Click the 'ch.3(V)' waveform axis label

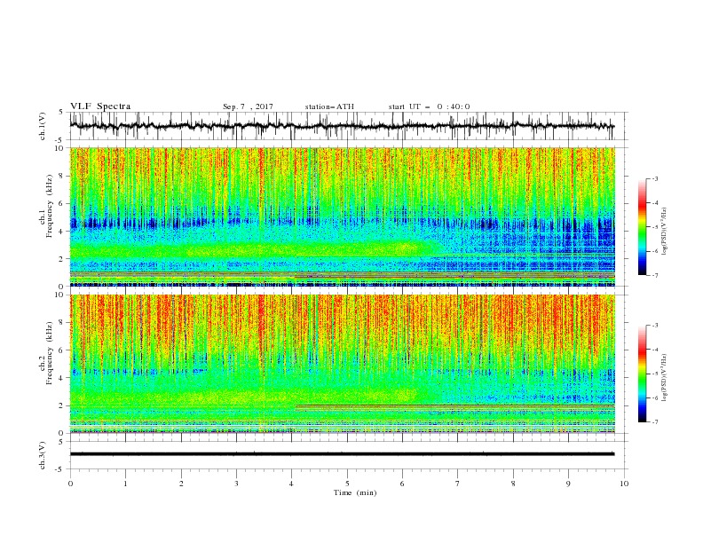point(43,455)
